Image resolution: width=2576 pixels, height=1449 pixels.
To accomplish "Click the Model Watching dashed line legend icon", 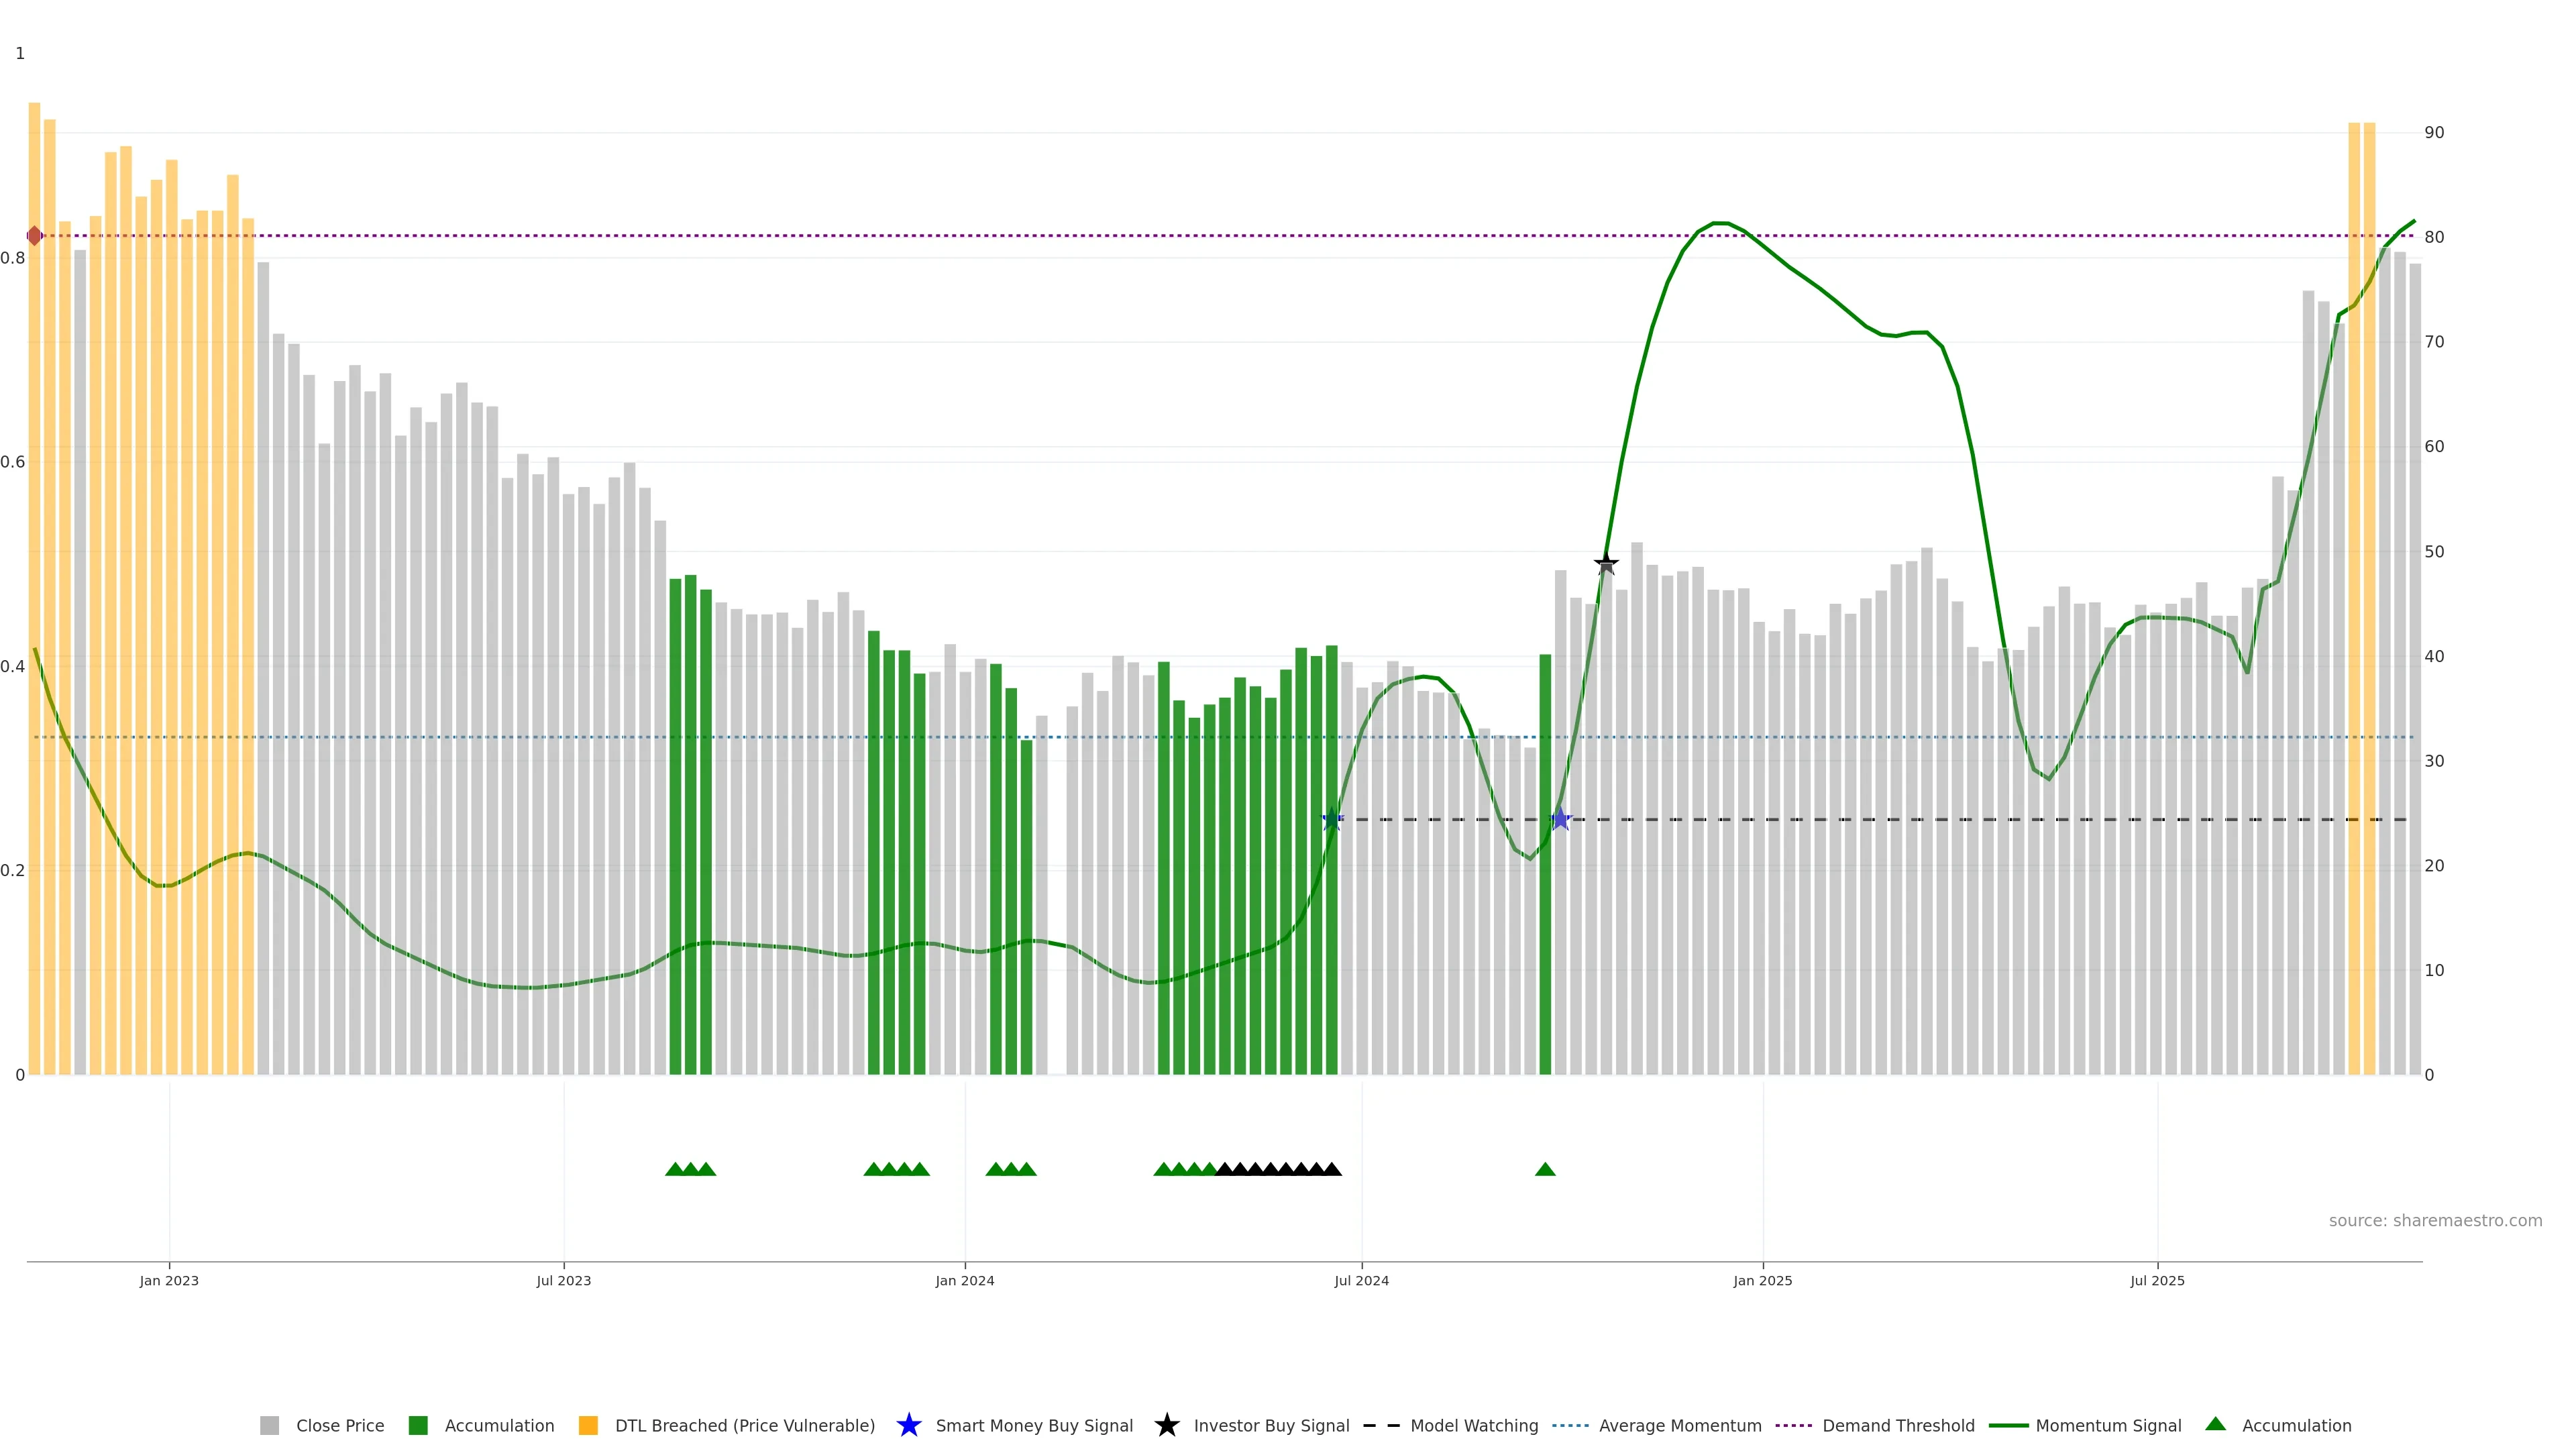I will click(x=1381, y=1425).
